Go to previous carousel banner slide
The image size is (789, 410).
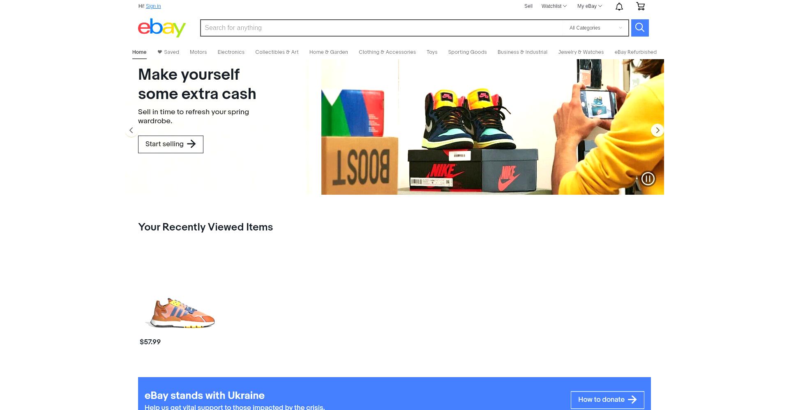click(x=131, y=130)
